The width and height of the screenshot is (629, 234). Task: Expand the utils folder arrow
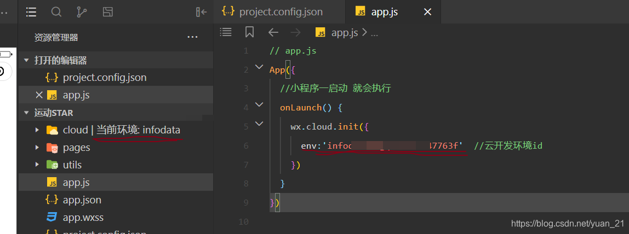point(37,165)
